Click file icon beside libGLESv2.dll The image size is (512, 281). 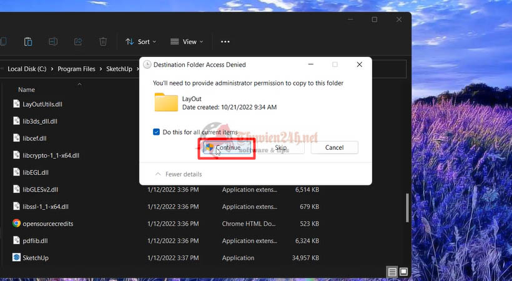[16, 189]
